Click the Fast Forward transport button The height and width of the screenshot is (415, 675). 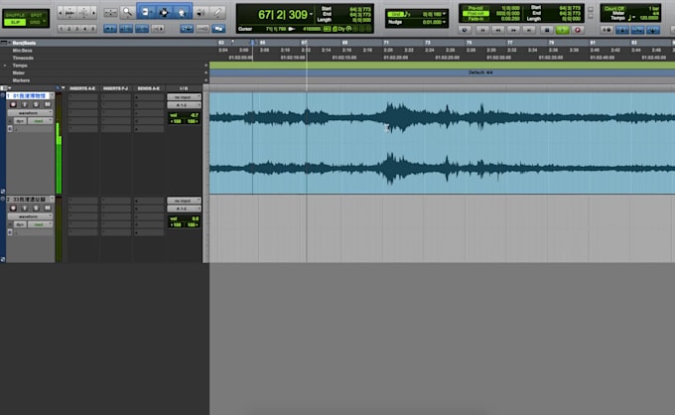point(513,30)
